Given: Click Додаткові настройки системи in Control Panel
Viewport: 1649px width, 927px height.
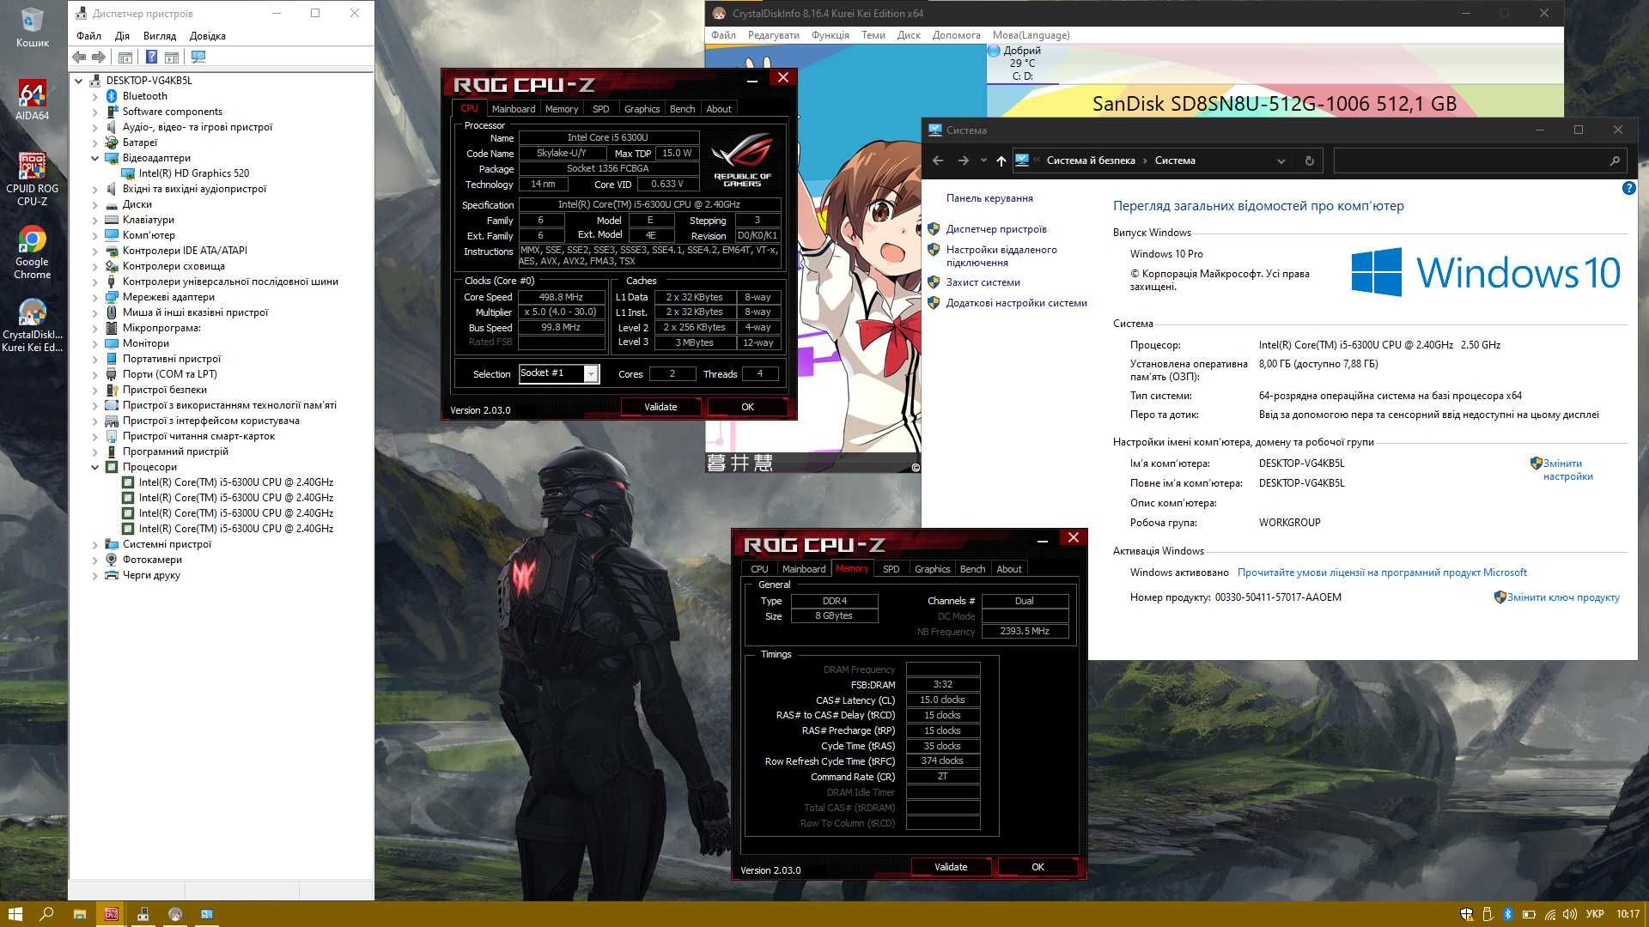Looking at the screenshot, I should pos(1016,302).
